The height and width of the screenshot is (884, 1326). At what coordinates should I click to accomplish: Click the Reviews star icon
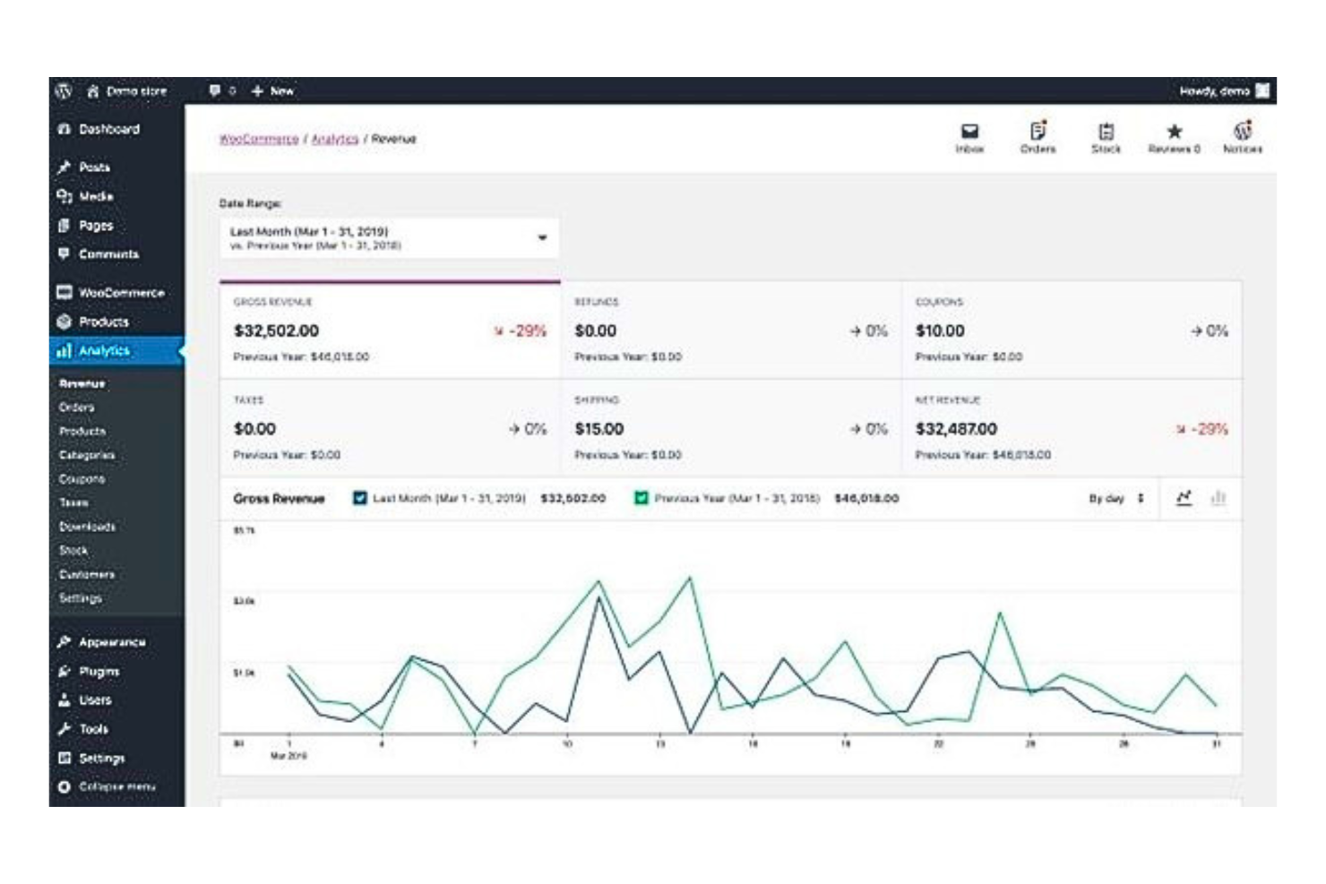pyautogui.click(x=1173, y=134)
